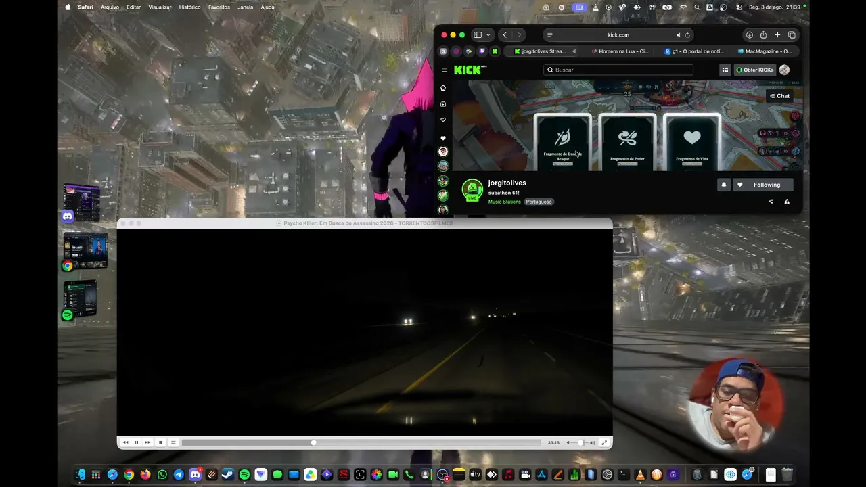Open jorgitolives channel name link

pos(507,183)
